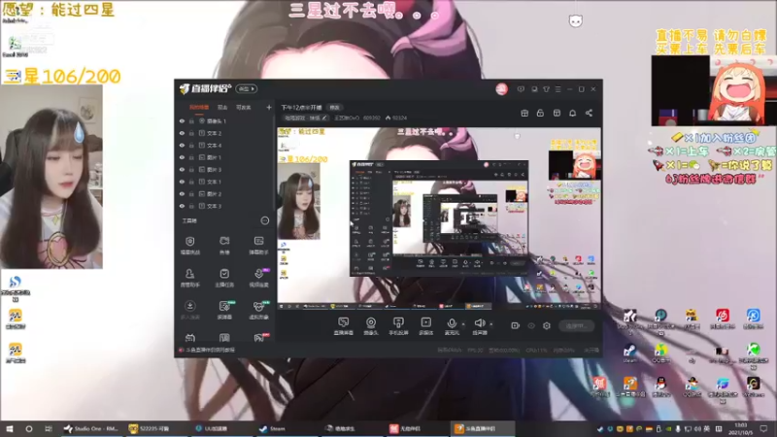Hide the 图片 2 source layer
This screenshot has width=777, height=437.
182,193
